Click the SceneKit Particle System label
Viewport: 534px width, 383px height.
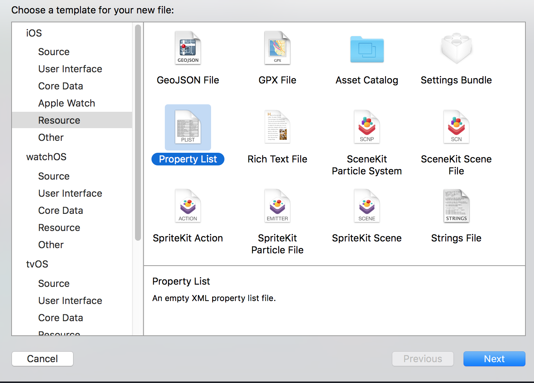pos(367,165)
